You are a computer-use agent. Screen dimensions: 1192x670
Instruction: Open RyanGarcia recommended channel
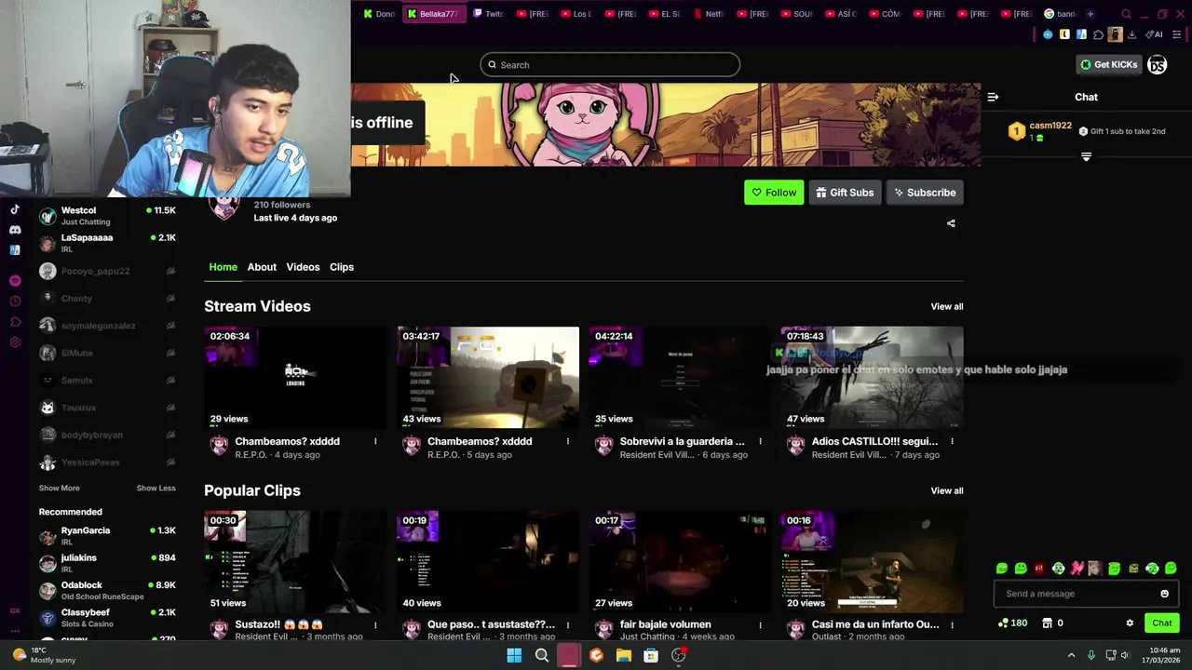(x=107, y=536)
